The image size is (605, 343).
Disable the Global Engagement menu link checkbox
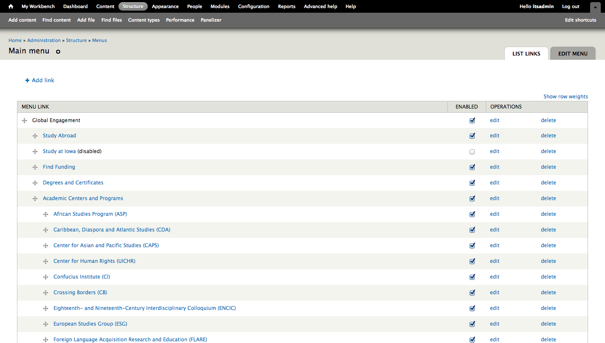[x=472, y=120]
